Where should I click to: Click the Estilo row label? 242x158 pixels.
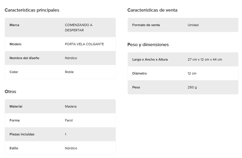pyautogui.click(x=14, y=148)
